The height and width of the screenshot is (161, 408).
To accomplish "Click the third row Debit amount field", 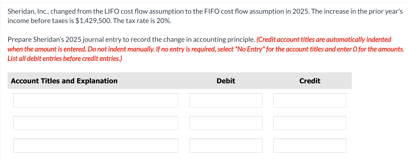I will click(226, 145).
